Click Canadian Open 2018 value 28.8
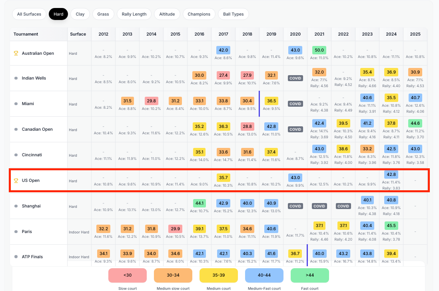The image size is (439, 291). click(x=247, y=126)
